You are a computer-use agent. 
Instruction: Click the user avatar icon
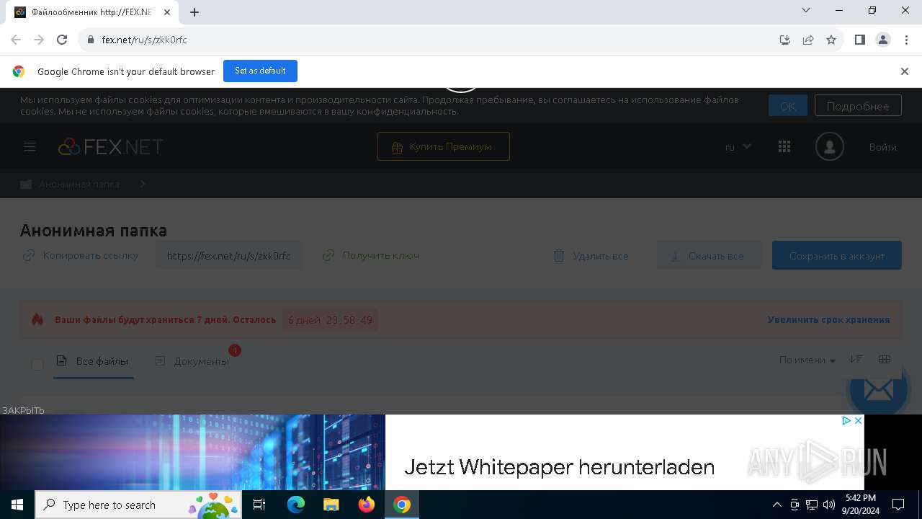click(x=829, y=147)
